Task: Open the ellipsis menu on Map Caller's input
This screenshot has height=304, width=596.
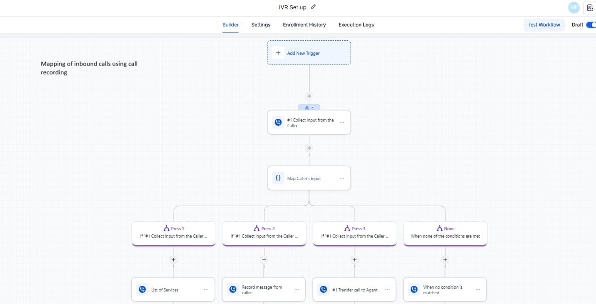Action: tap(342, 178)
